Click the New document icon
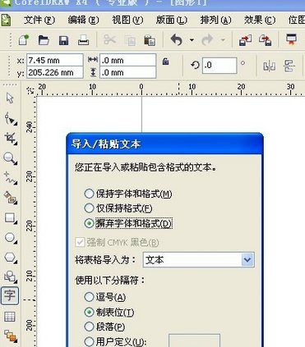Image resolution: width=305 pixels, height=347 pixels. point(24,40)
